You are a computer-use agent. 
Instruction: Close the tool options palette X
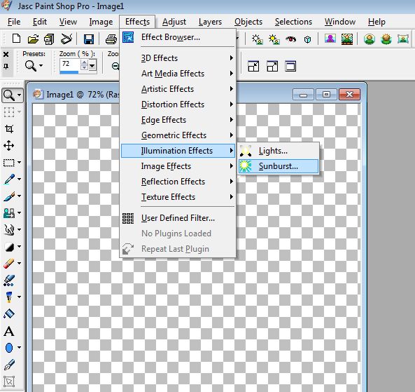click(x=6, y=55)
